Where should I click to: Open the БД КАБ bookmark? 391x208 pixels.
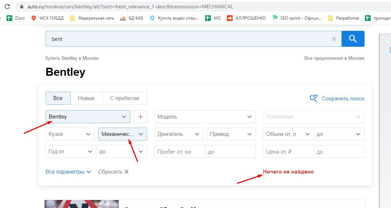(132, 18)
